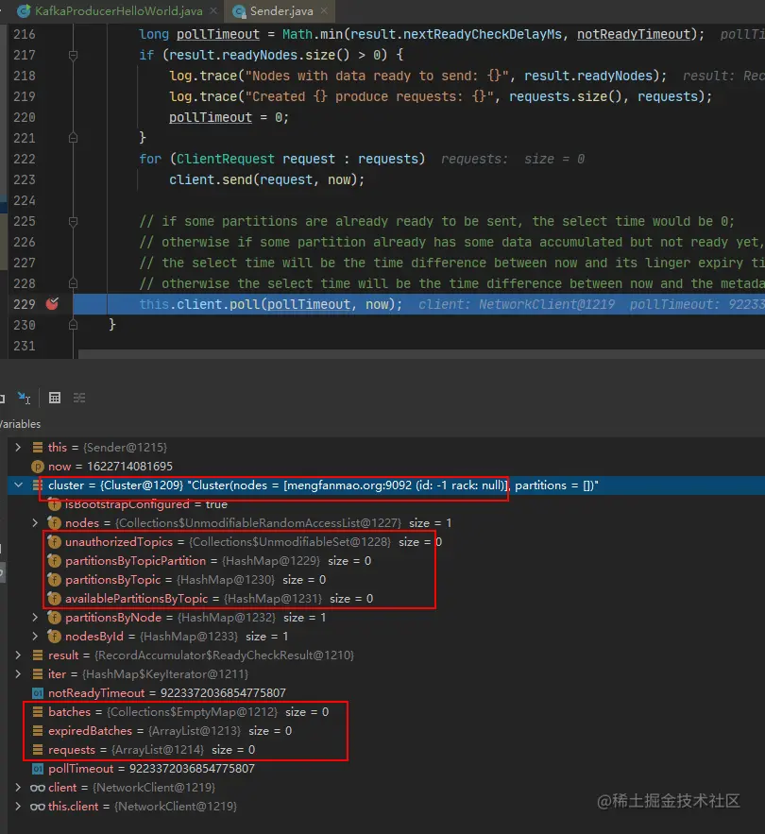The height and width of the screenshot is (834, 765).
Task: Close the Sender.java editor tab
Action: point(323,10)
